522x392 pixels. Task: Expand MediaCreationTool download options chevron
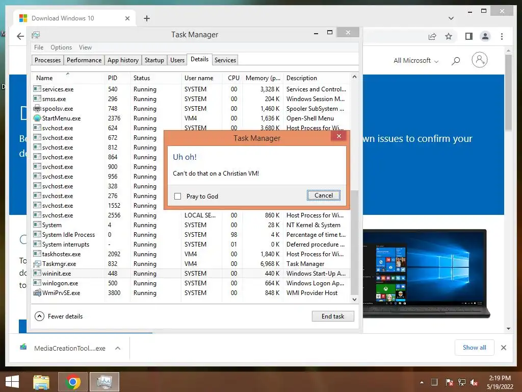pyautogui.click(x=118, y=348)
